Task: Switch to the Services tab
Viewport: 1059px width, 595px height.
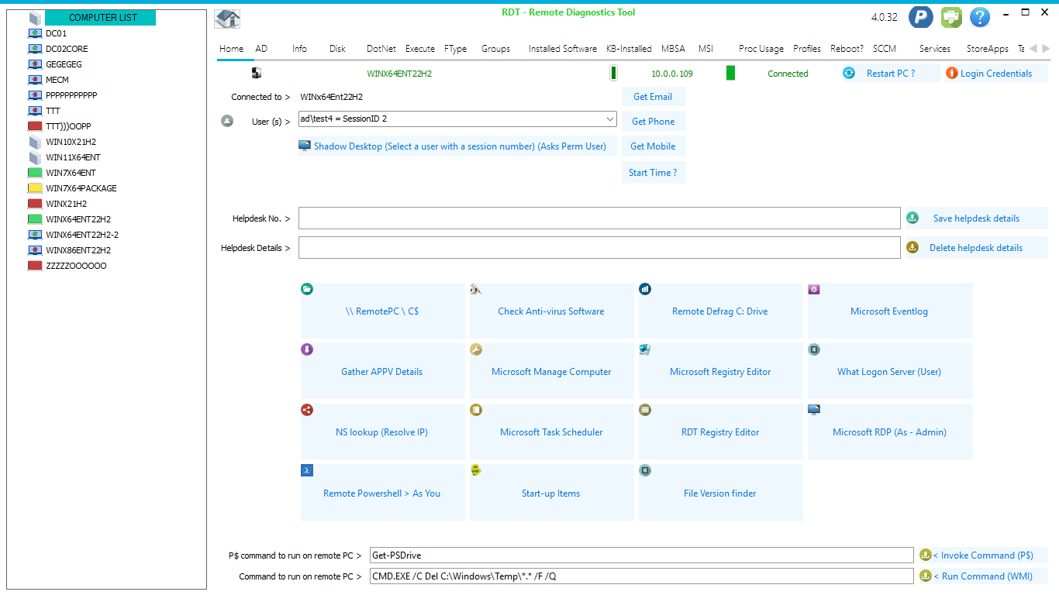Action: click(x=935, y=48)
